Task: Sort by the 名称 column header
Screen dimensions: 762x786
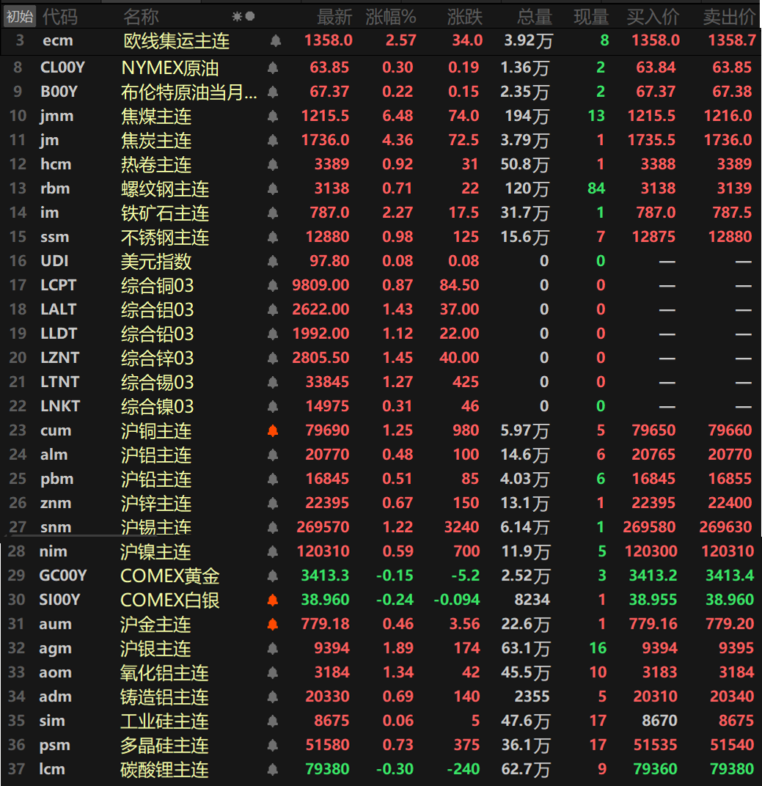Action: (142, 17)
